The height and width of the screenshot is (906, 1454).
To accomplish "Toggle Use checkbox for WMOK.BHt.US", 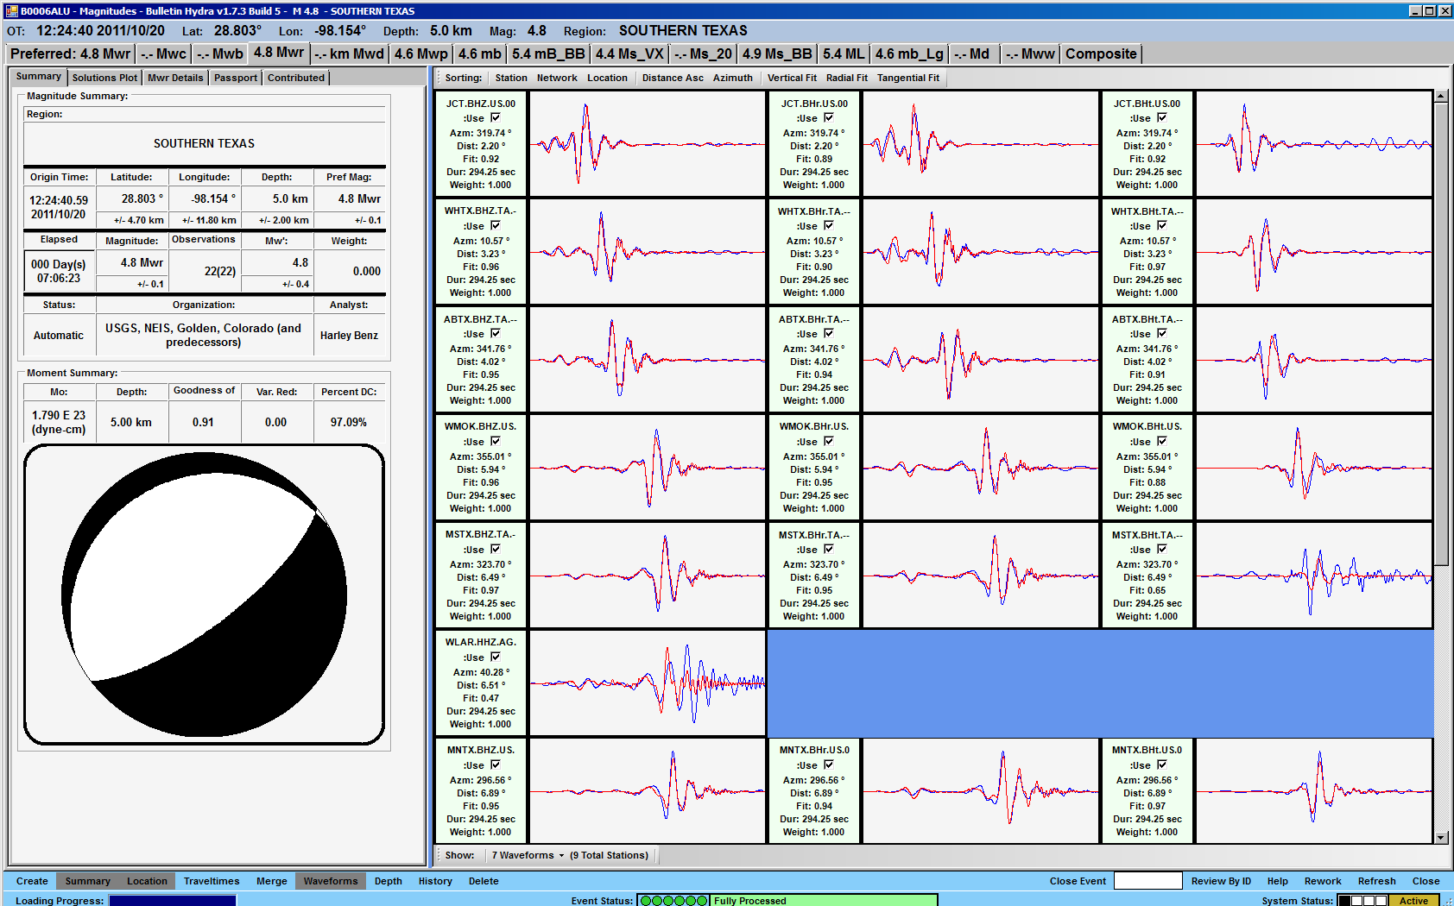I will (1162, 441).
